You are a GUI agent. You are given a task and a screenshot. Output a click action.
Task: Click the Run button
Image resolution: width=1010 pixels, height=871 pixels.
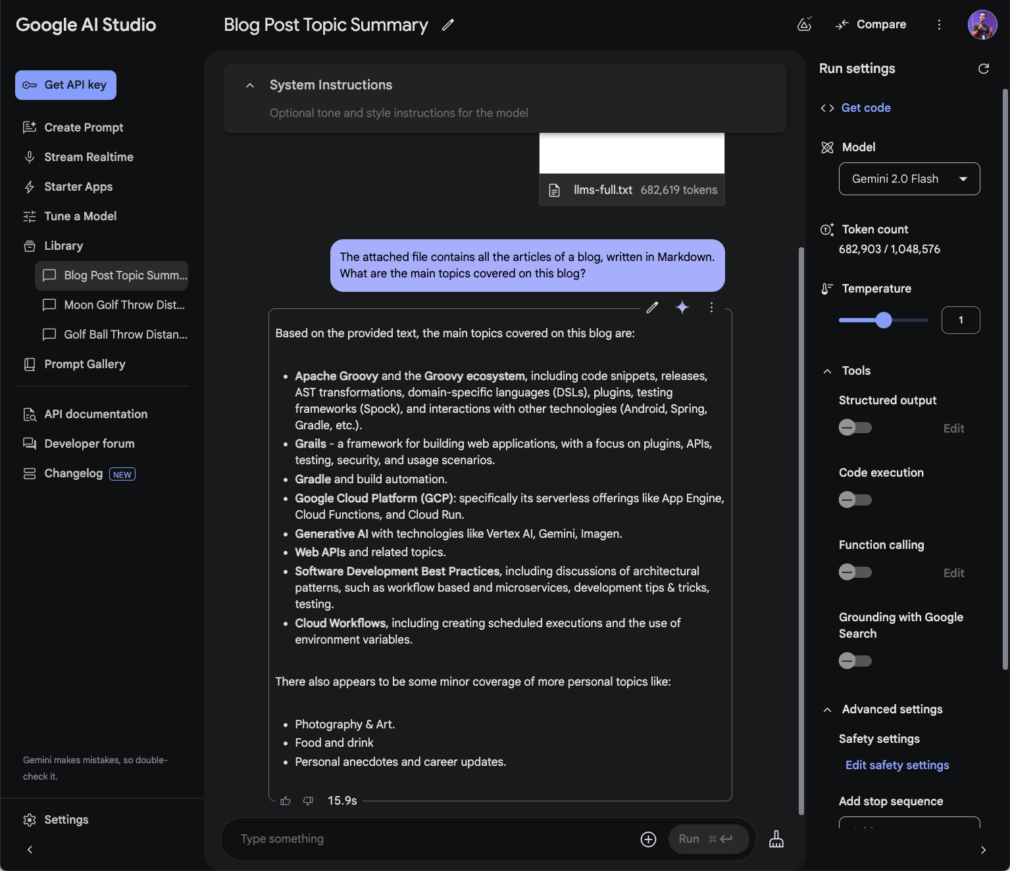(x=709, y=839)
